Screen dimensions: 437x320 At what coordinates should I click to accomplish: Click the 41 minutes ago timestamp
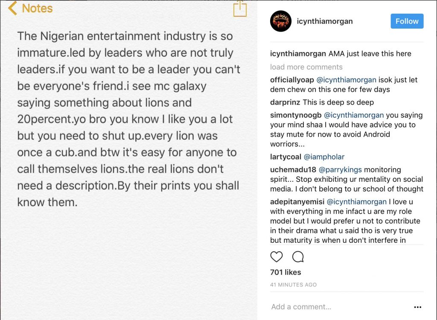293,285
